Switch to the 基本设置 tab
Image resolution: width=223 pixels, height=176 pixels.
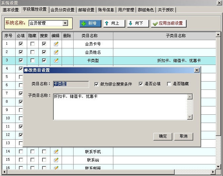[11, 10]
